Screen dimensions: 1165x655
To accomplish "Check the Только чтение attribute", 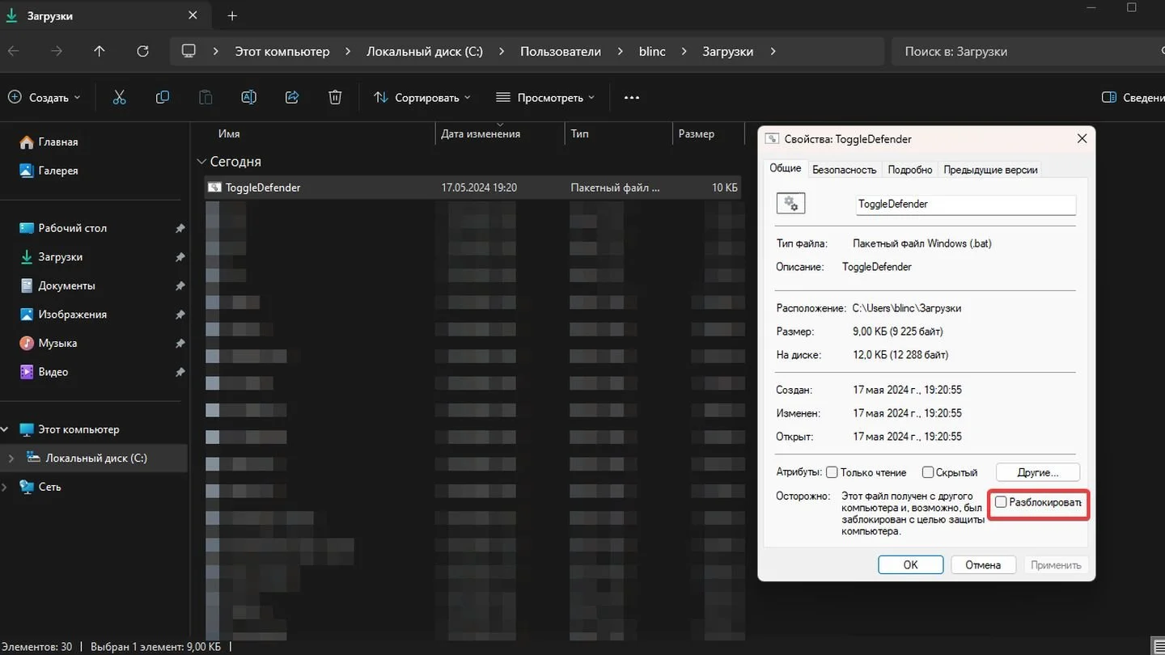I will coord(832,472).
